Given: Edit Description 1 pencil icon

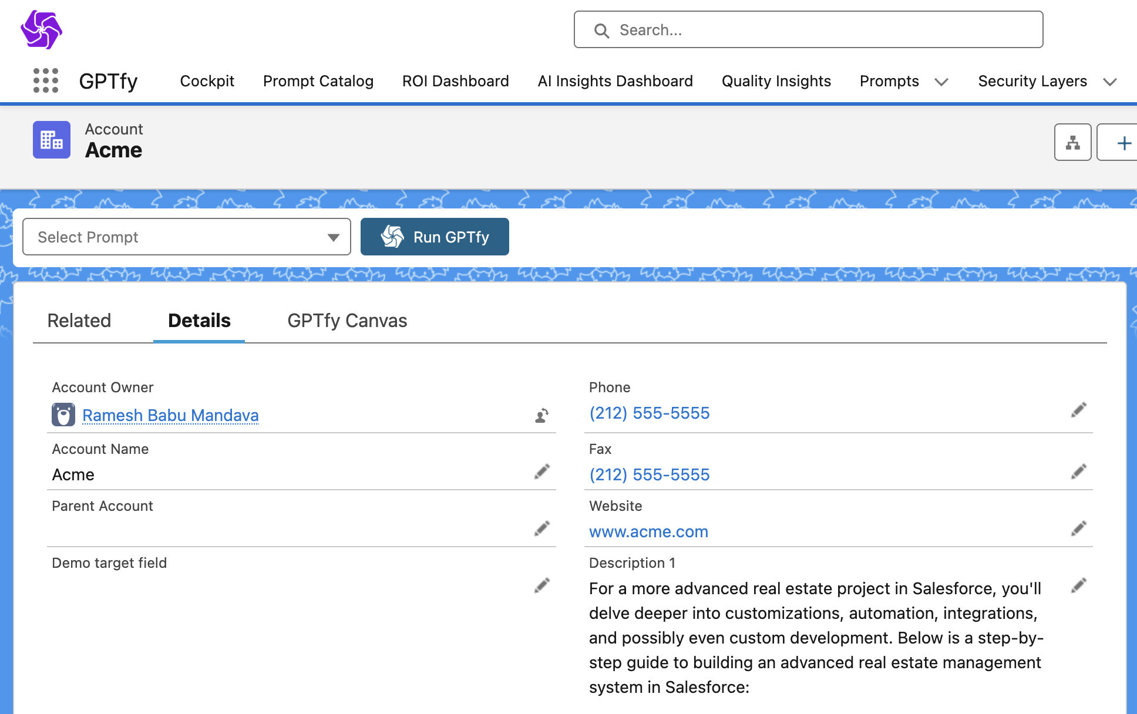Looking at the screenshot, I should [x=1078, y=585].
